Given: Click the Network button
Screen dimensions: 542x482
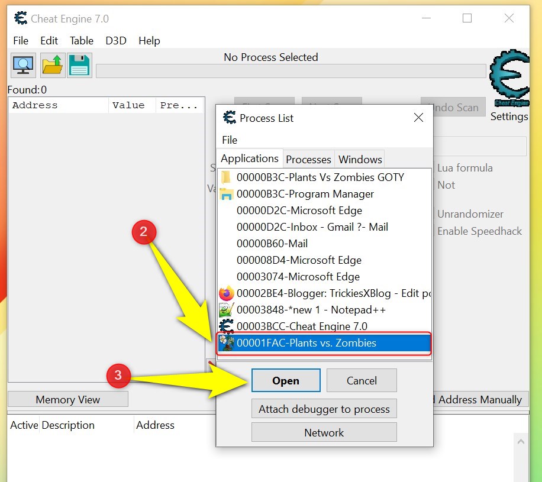Looking at the screenshot, I should (x=324, y=432).
